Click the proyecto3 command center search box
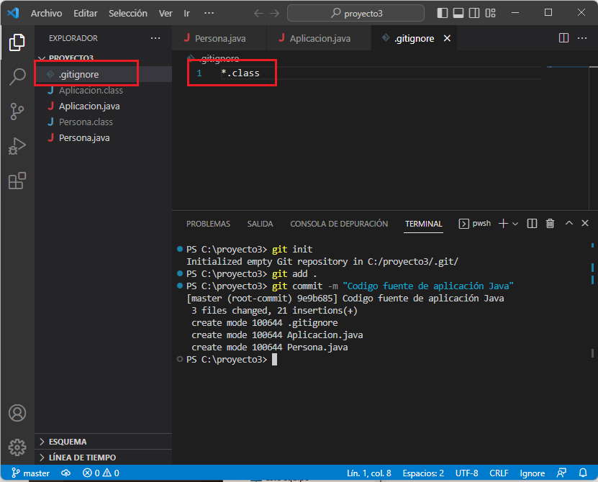Screen dimensions: 598x482 (355, 14)
